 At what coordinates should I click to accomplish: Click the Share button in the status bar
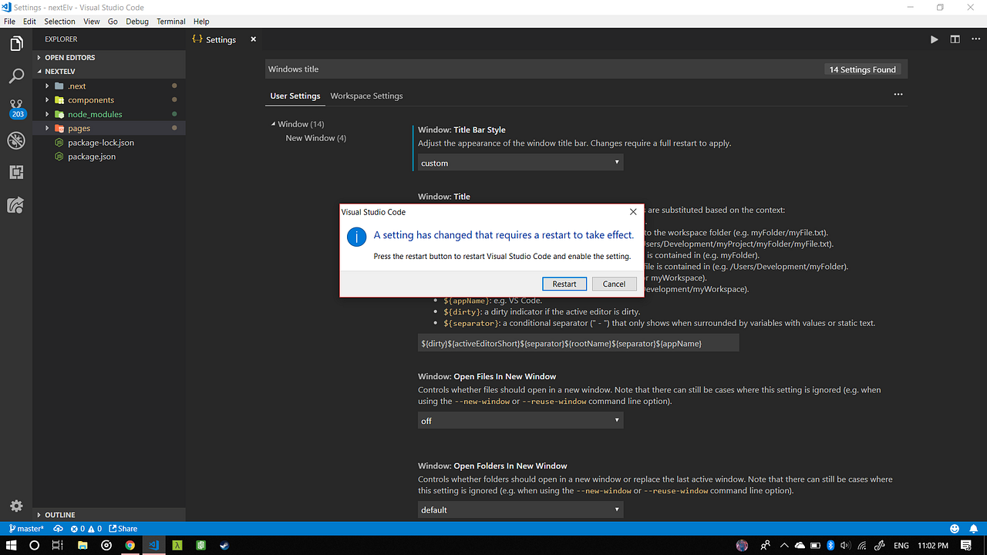tap(123, 529)
